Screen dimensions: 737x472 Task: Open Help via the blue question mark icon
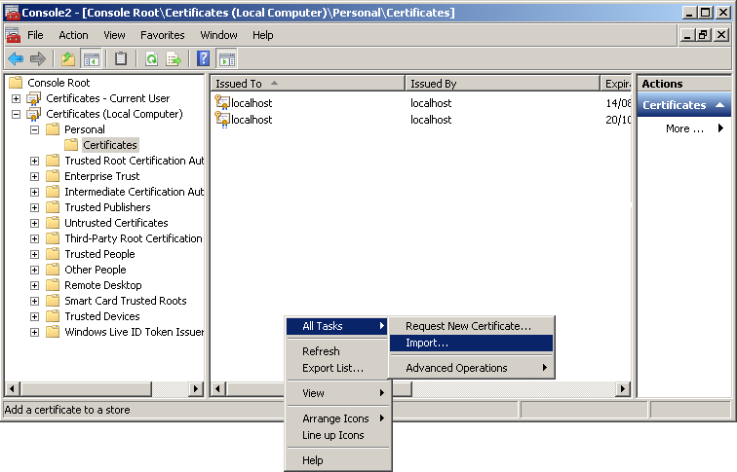coord(204,58)
